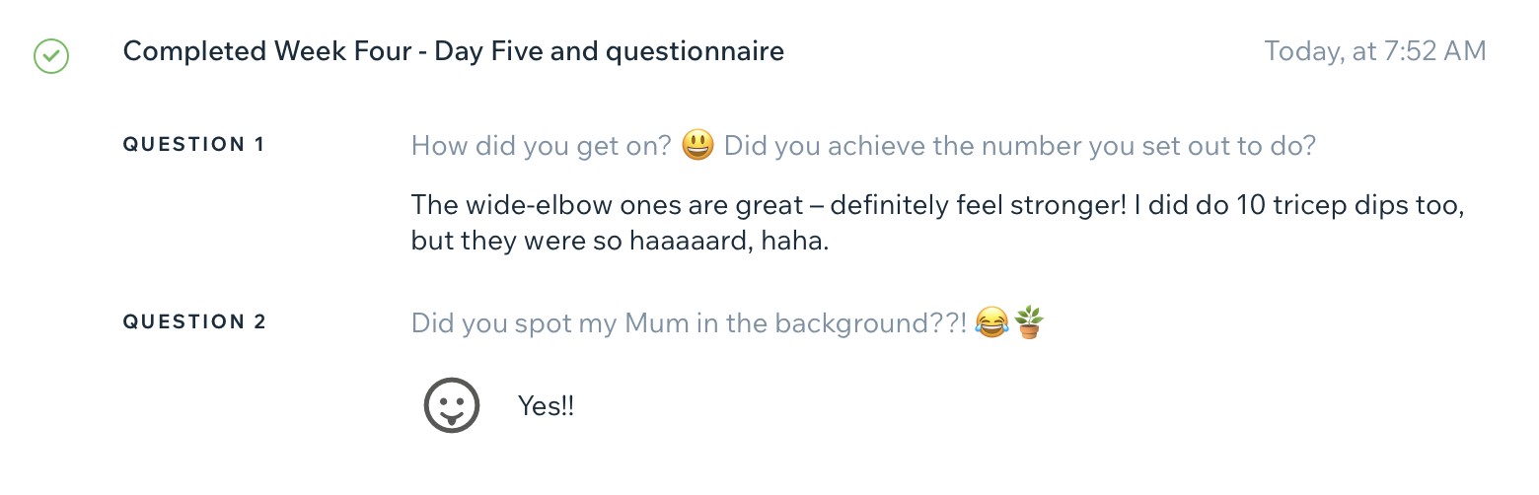1539x495 pixels.
Task: Click the green completed checkmark icon
Action: (x=50, y=55)
